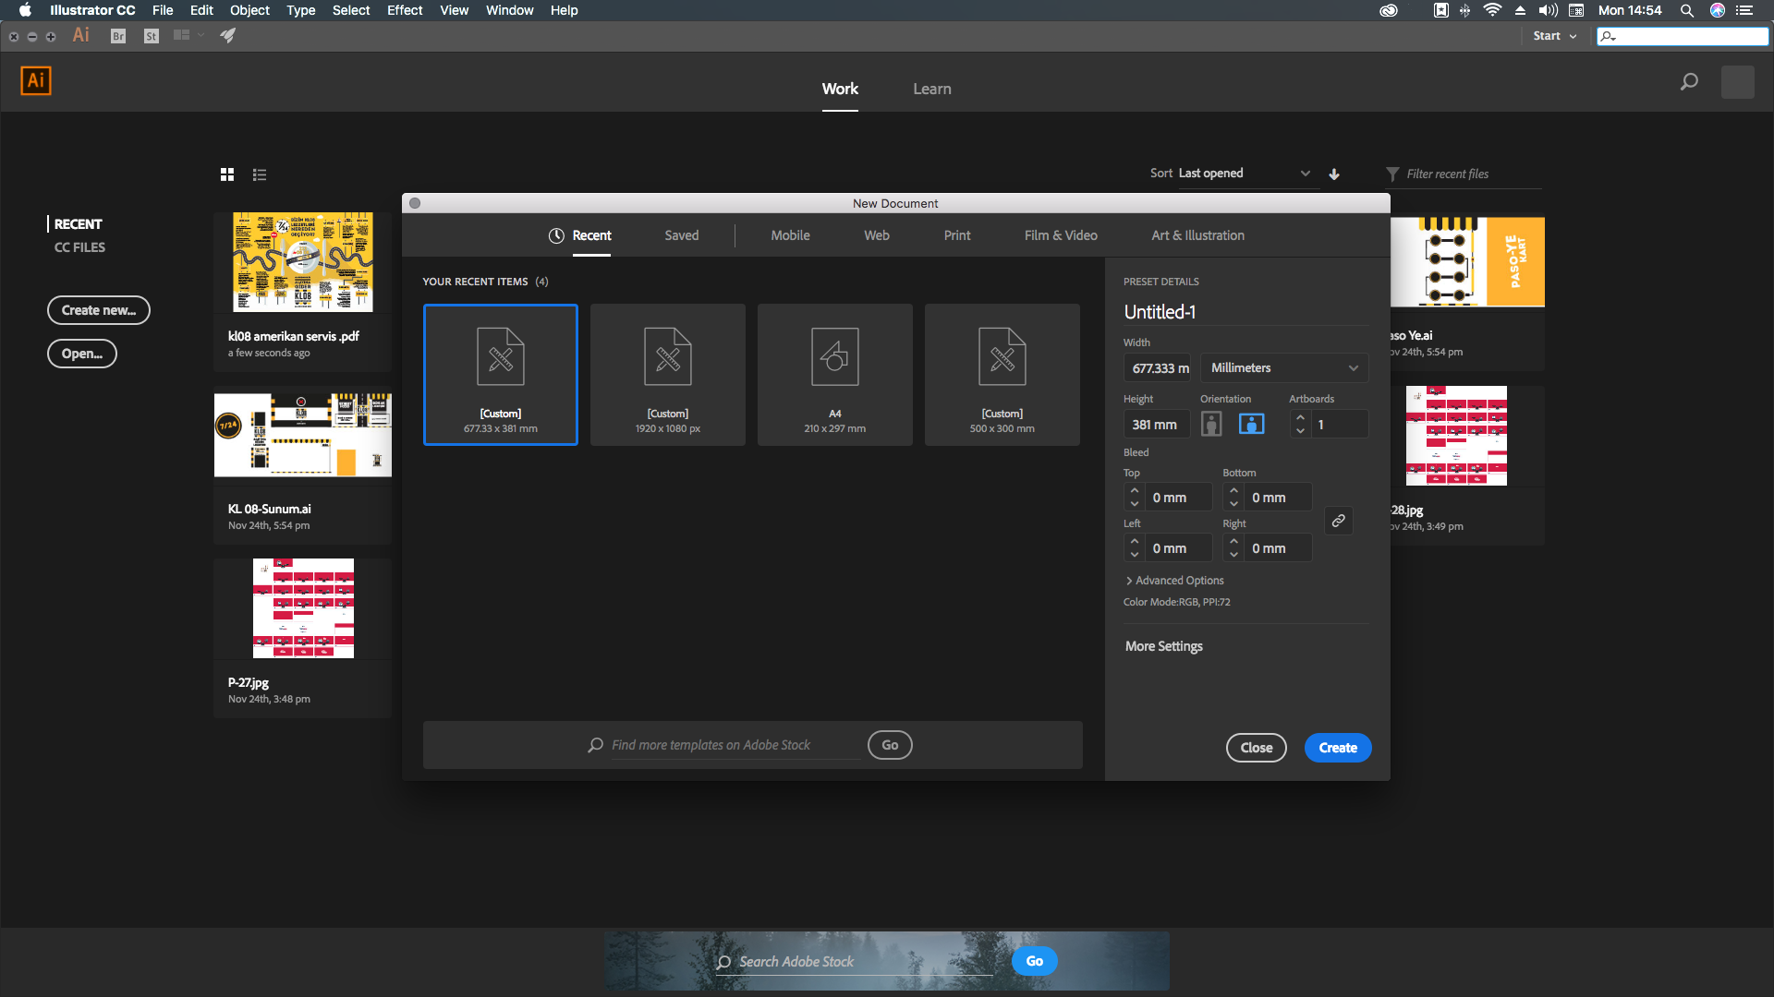Click the orange Ai logo on start screen
Image resolution: width=1774 pixels, height=997 pixels.
coord(36,80)
